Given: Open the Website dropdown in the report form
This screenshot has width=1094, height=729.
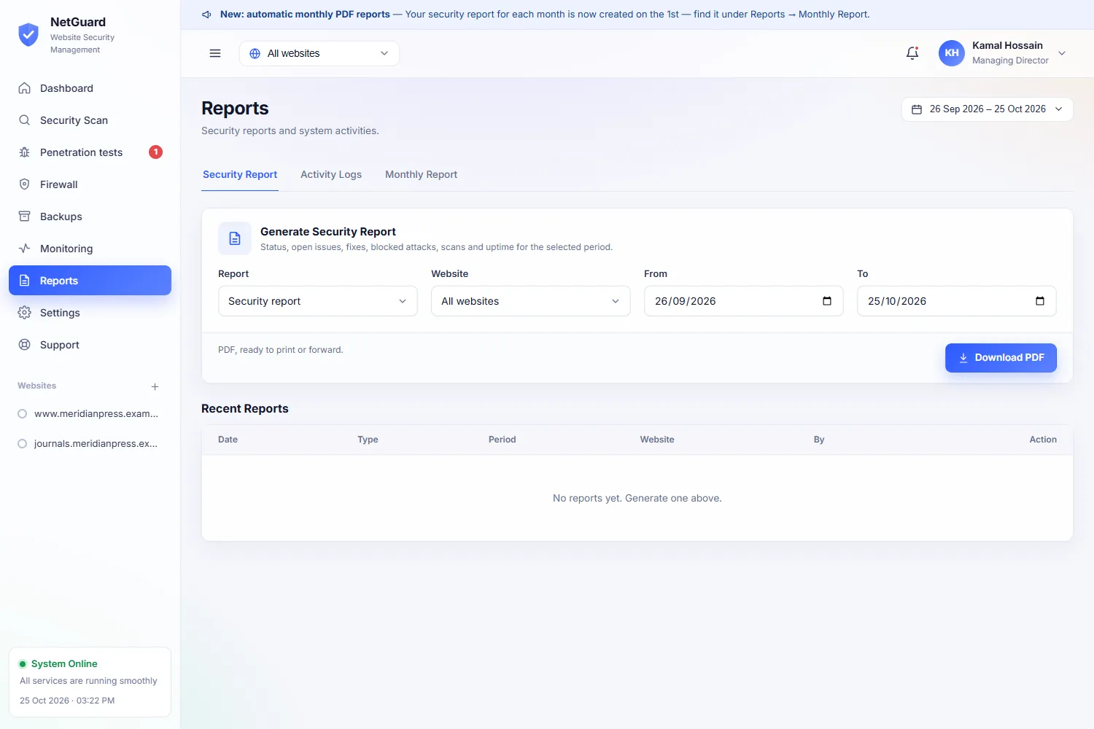Looking at the screenshot, I should pyautogui.click(x=531, y=301).
